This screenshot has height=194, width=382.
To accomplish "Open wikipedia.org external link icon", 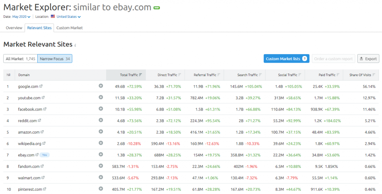I will pyautogui.click(x=44, y=143).
